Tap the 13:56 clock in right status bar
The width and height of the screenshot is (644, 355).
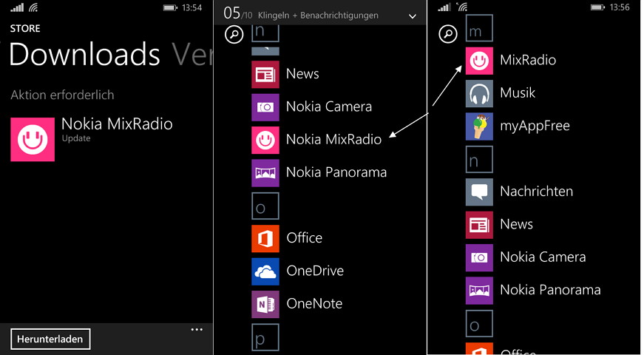click(620, 7)
